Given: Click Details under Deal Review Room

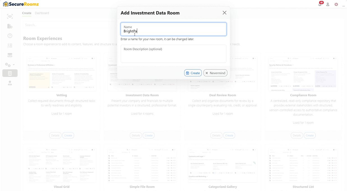Looking at the screenshot, I should pyautogui.click(x=216, y=135).
